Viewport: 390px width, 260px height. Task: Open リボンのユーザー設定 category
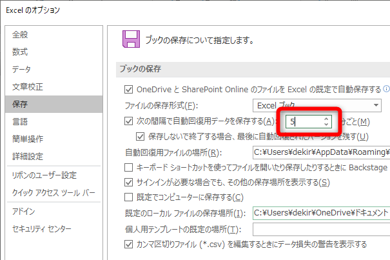click(44, 175)
